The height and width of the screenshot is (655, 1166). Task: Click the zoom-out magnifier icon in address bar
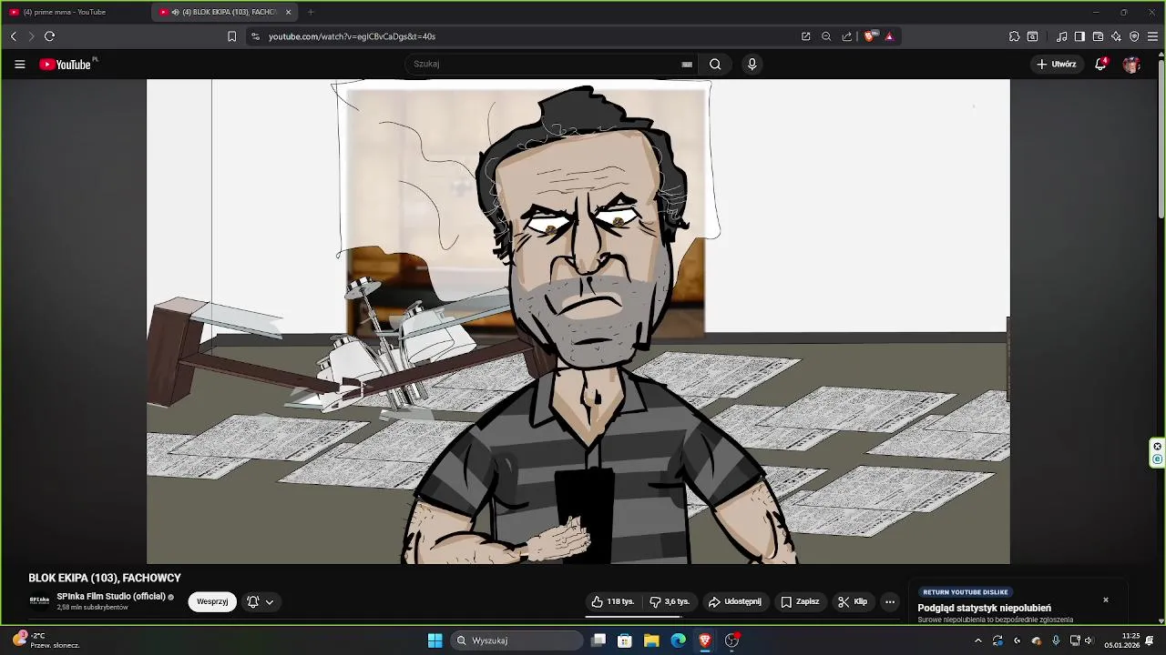pyautogui.click(x=826, y=36)
